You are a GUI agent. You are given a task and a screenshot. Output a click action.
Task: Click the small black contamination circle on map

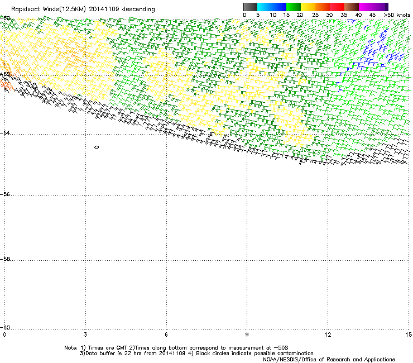[x=97, y=147]
